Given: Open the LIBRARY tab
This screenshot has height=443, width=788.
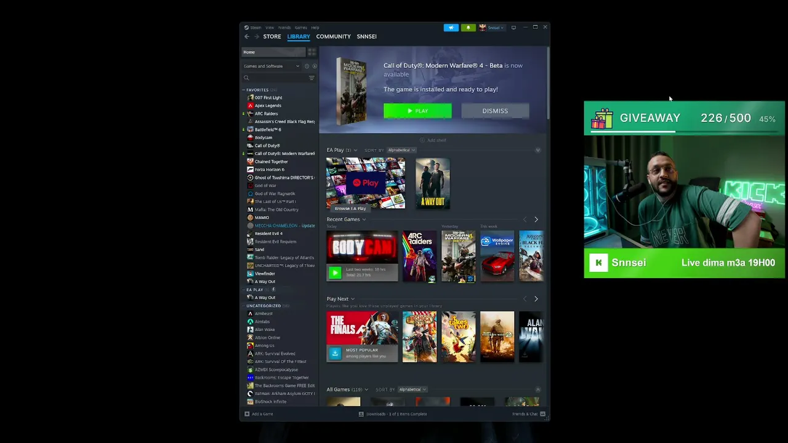Looking at the screenshot, I should click(x=299, y=36).
